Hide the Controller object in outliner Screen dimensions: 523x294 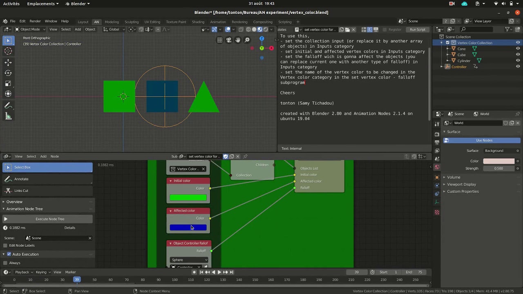pos(518,67)
